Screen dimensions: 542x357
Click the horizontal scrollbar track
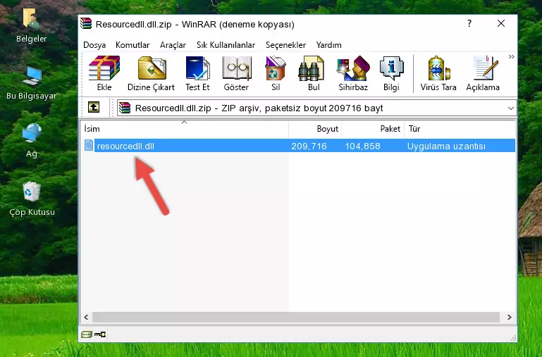[x=296, y=317]
